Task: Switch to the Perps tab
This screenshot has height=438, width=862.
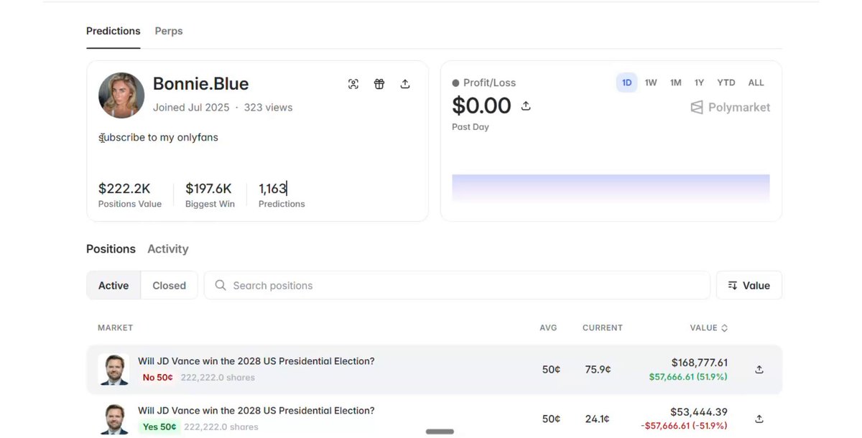Action: pyautogui.click(x=169, y=31)
